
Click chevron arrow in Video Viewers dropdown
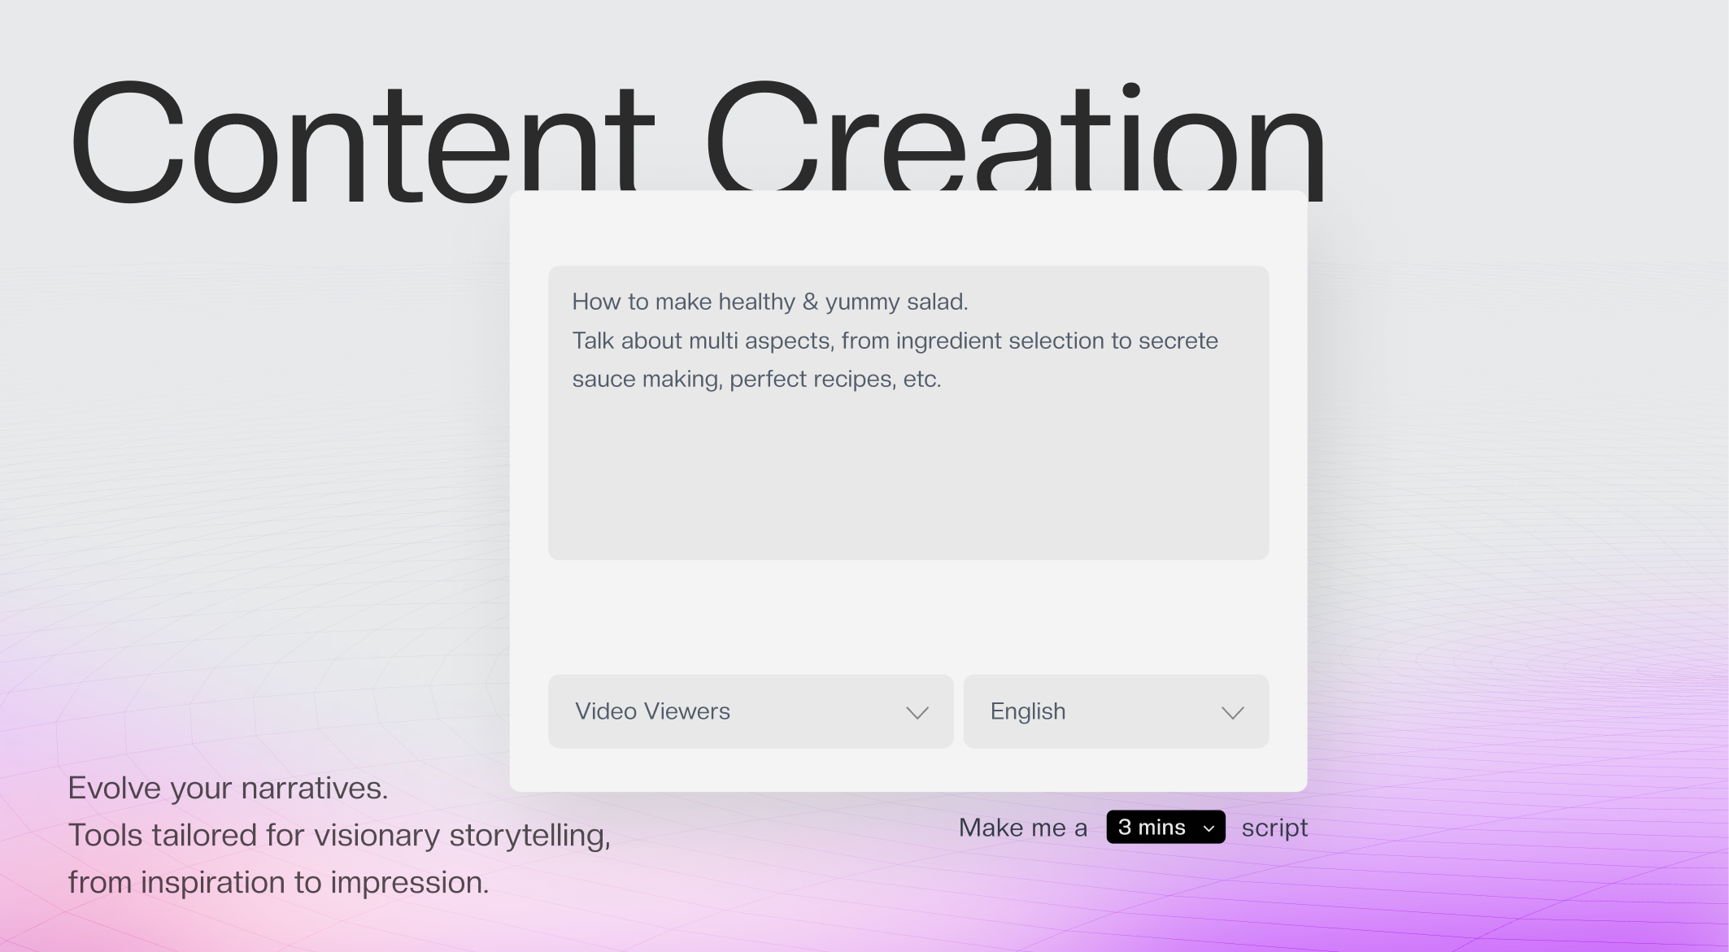tap(917, 713)
